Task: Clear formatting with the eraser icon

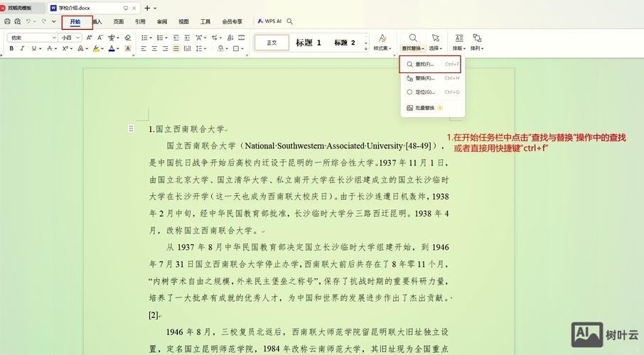Action: click(x=128, y=38)
